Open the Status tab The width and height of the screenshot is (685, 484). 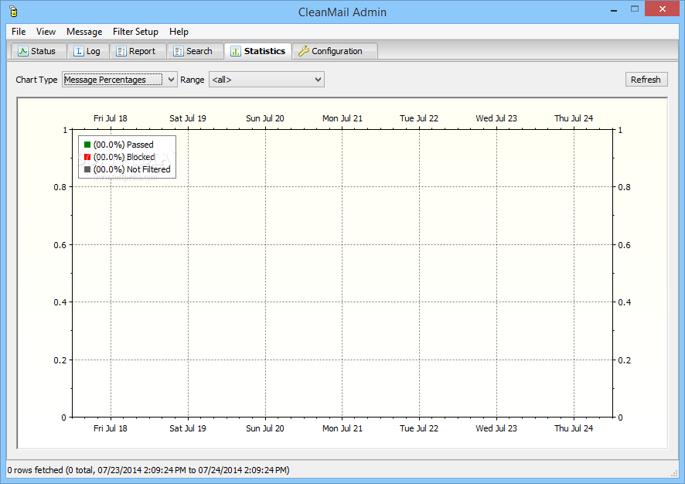click(x=38, y=51)
